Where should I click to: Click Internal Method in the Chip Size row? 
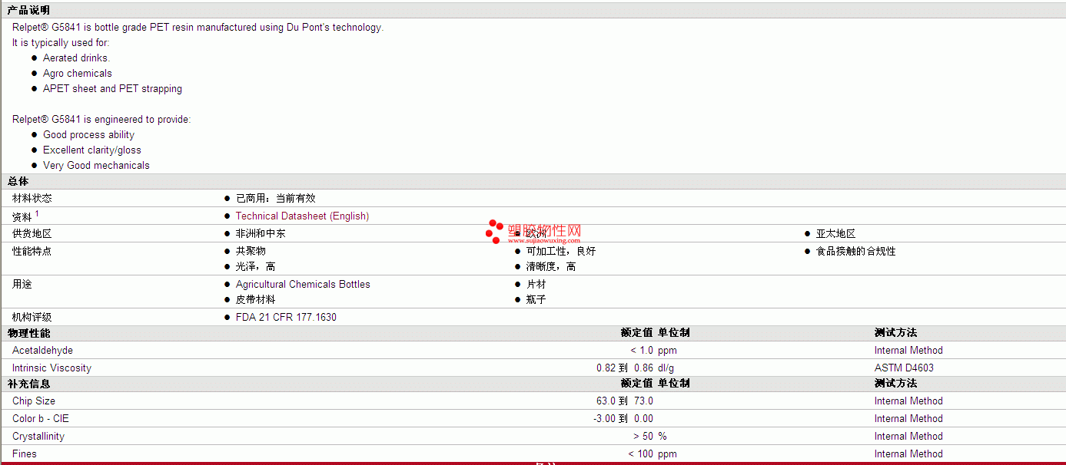click(x=908, y=401)
